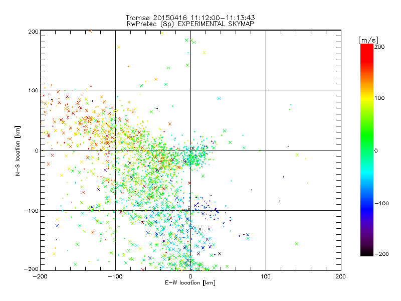Click the cyan X marker near east 40, north 85
This screenshot has width=401, height=301.
pyautogui.click(x=219, y=98)
